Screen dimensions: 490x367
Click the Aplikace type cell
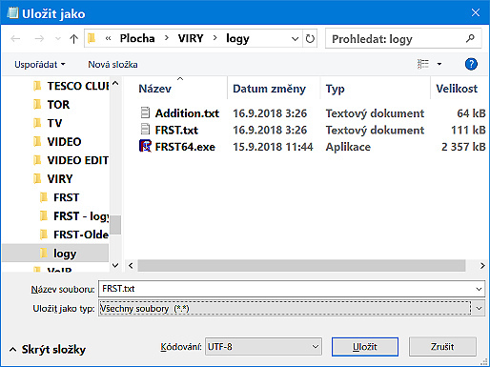348,147
